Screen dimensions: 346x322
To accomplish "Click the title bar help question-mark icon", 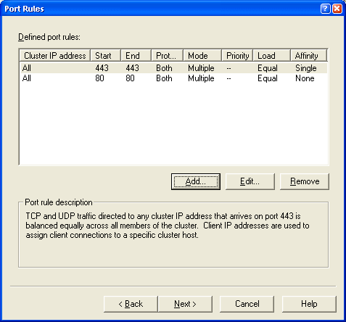I will pyautogui.click(x=325, y=9).
